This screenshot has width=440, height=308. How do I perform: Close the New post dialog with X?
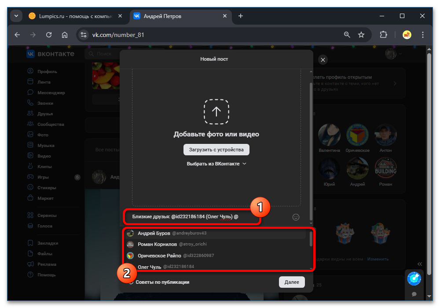click(x=323, y=60)
